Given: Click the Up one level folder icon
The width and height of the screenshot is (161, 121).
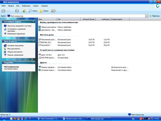Looking at the screenshot, I should point(24,11).
